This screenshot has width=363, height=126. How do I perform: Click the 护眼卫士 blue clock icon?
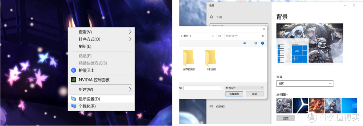click(x=73, y=70)
